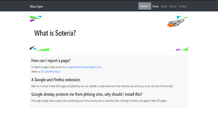Go to the Home nav item
The image size is (218, 136).
point(155,6)
